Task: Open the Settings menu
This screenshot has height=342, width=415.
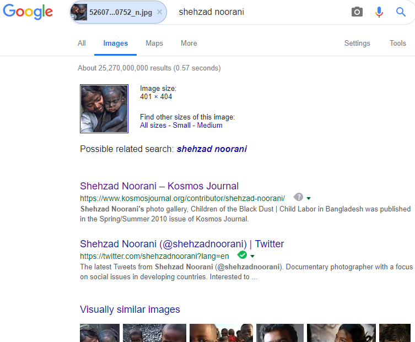Action: tap(357, 43)
